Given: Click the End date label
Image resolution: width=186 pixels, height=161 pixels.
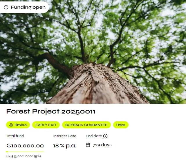Looking at the screenshot, I should point(94,136).
